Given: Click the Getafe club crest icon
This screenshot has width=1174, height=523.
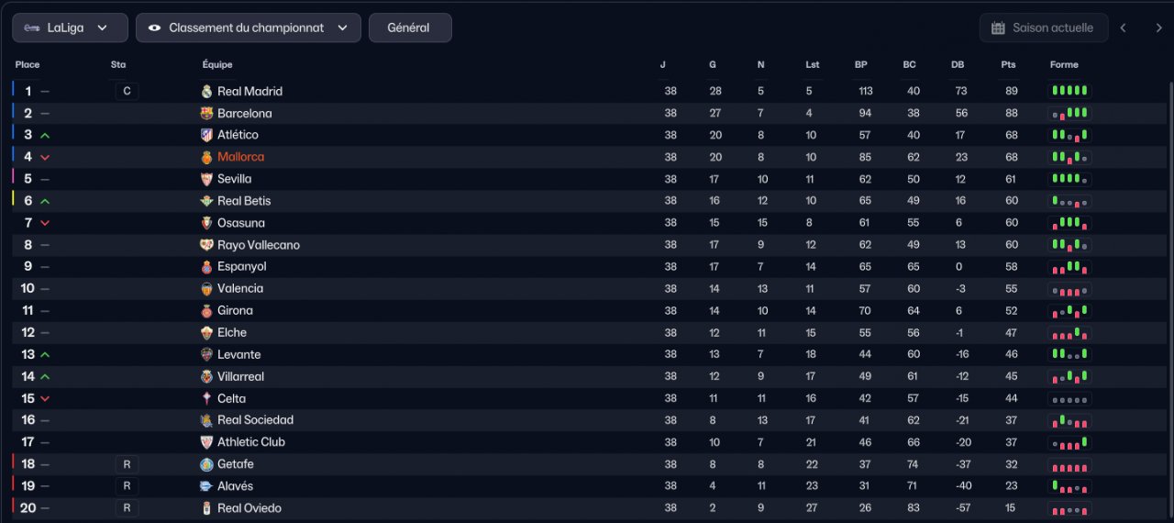Looking at the screenshot, I should (x=206, y=464).
